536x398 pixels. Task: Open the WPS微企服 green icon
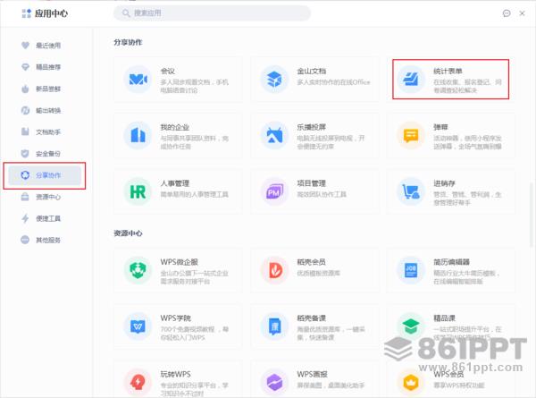tap(138, 270)
